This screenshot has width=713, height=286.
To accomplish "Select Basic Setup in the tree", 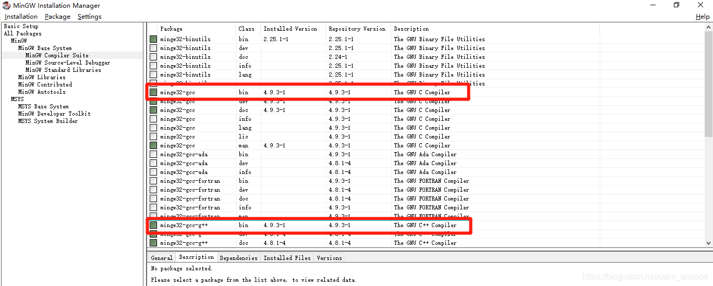I will [x=21, y=26].
